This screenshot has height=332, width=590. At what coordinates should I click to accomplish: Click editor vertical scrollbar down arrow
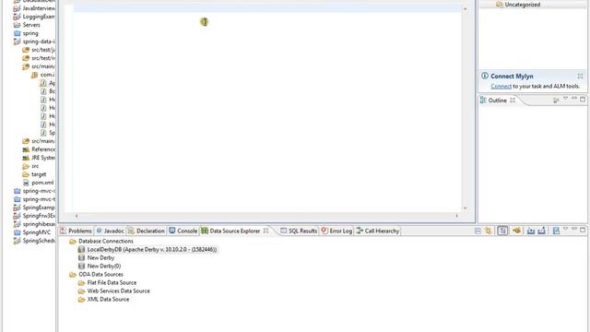[x=465, y=208]
